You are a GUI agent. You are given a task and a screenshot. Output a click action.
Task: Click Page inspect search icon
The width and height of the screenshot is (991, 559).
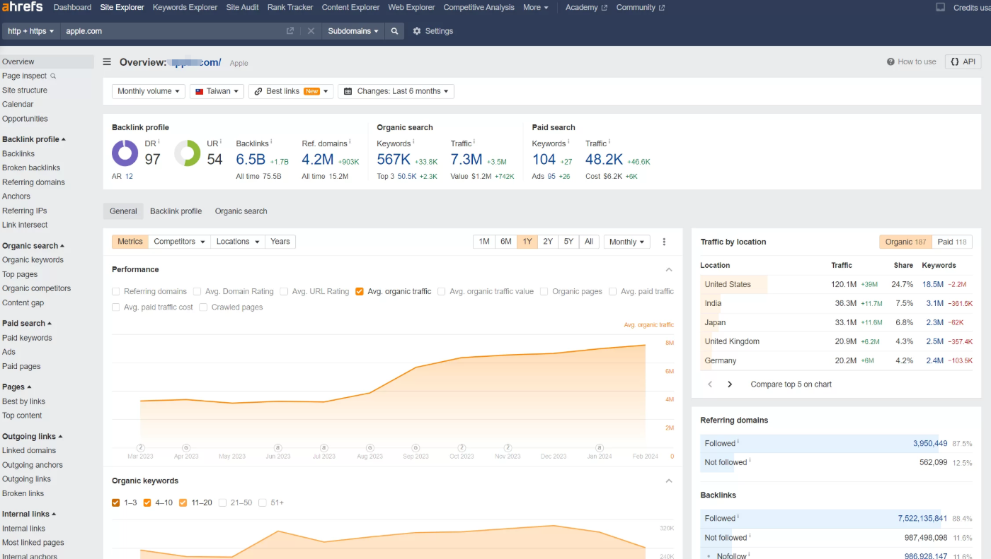pyautogui.click(x=53, y=76)
